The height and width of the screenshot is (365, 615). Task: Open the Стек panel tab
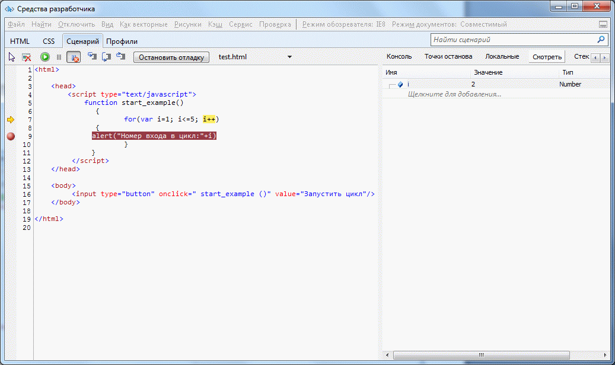pyautogui.click(x=581, y=56)
